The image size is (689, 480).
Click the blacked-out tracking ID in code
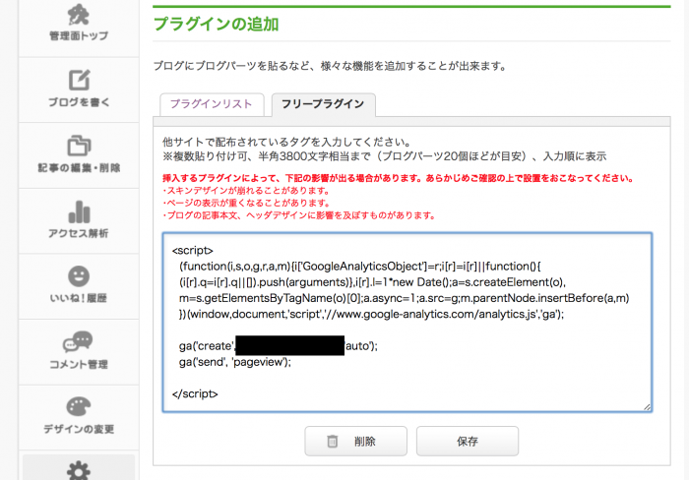[x=289, y=345]
